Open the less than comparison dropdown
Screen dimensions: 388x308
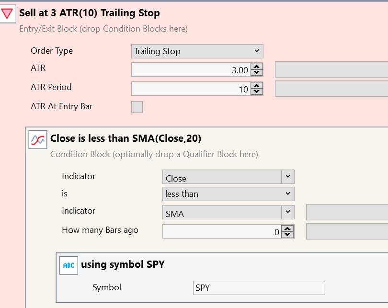coord(228,194)
